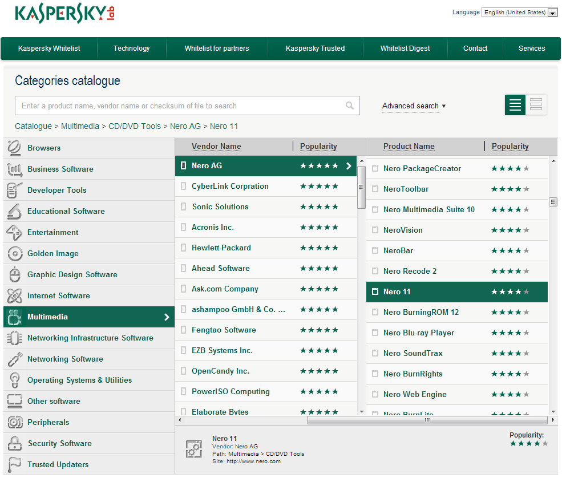Open the Kaspersky Whitelist menu
562x478 pixels.
49,48
